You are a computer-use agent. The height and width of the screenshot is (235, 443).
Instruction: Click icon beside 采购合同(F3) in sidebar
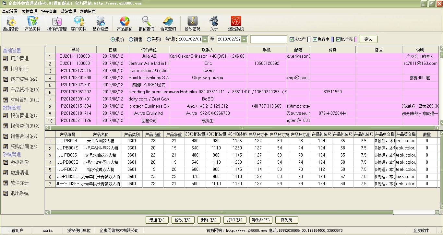(5, 147)
